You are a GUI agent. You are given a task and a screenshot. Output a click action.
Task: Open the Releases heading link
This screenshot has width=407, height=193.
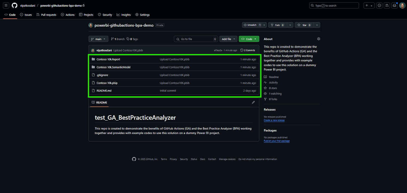coord(269,110)
